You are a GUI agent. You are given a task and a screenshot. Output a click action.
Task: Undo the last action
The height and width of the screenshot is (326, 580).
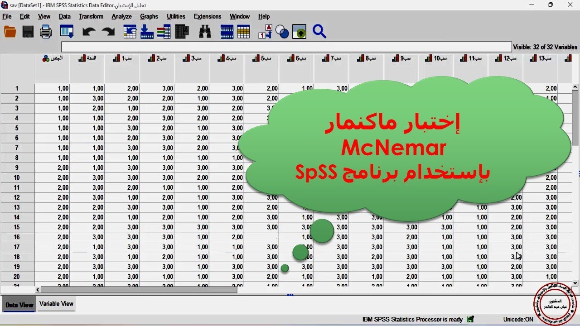pyautogui.click(x=89, y=32)
